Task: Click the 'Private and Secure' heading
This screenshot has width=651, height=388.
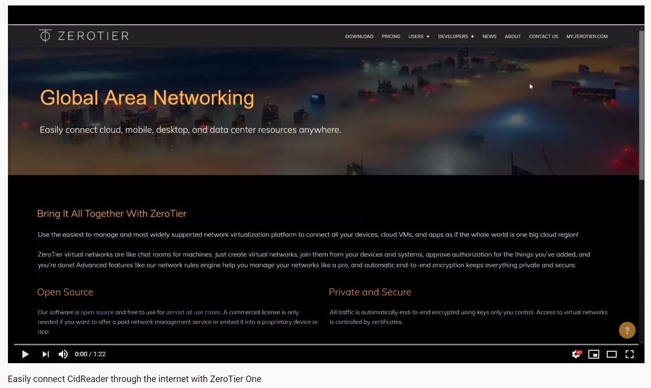Action: pyautogui.click(x=370, y=292)
